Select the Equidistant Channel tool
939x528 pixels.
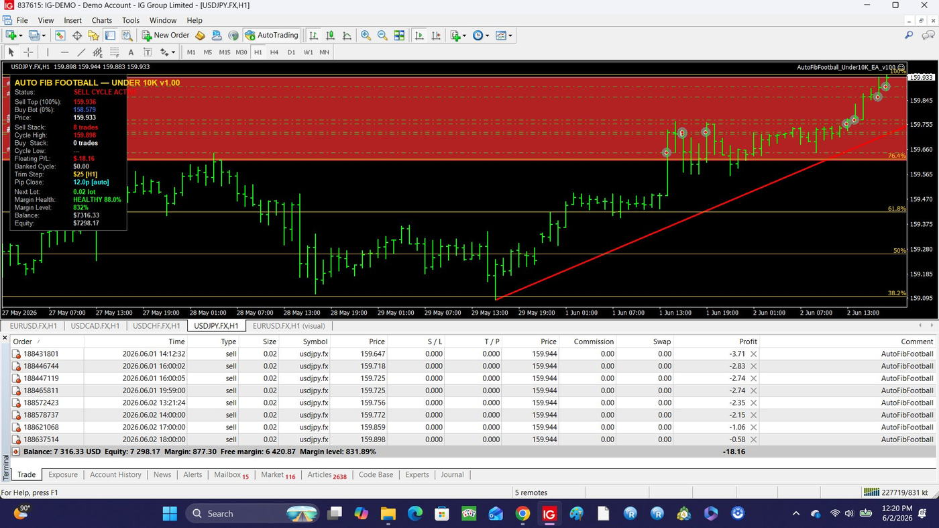point(97,52)
